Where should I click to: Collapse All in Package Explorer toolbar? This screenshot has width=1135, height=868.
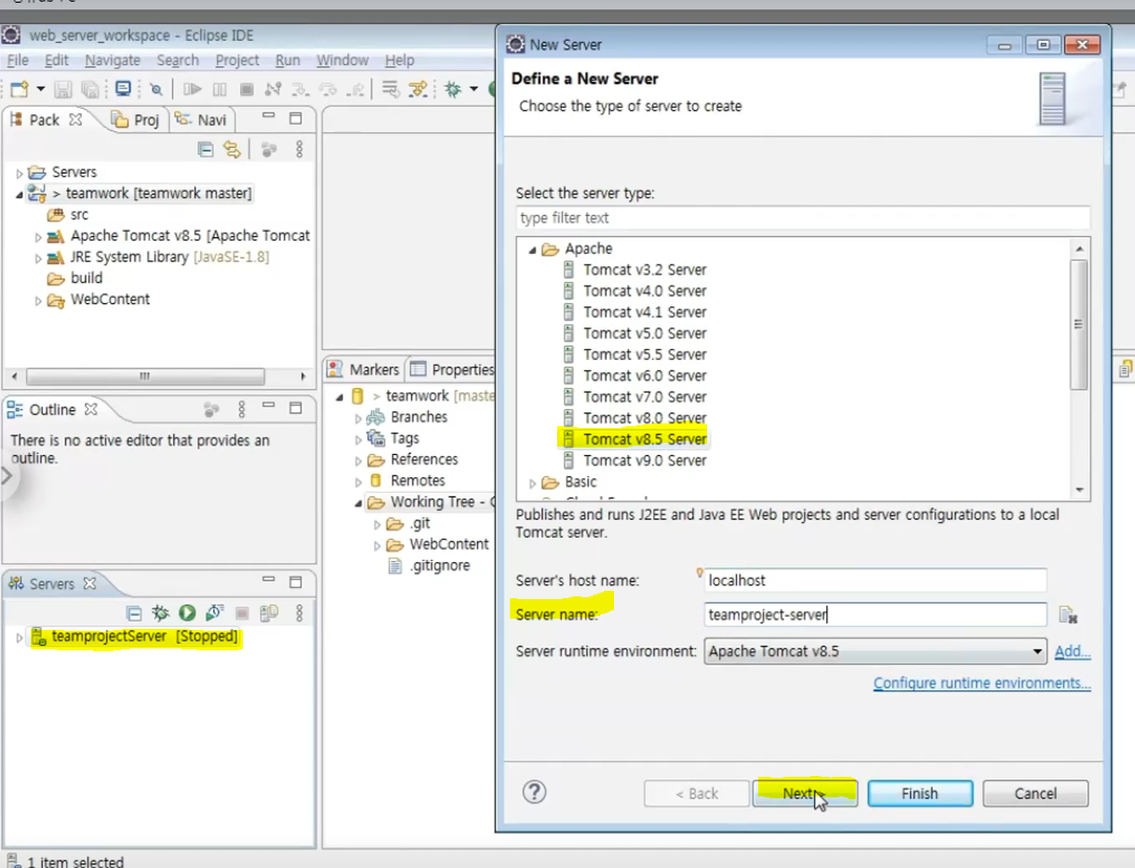point(206,149)
